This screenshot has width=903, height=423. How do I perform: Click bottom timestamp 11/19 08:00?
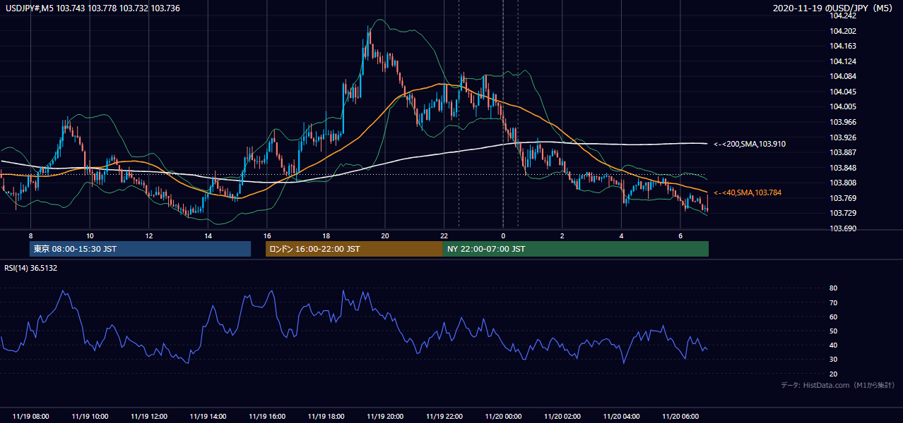coord(31,417)
